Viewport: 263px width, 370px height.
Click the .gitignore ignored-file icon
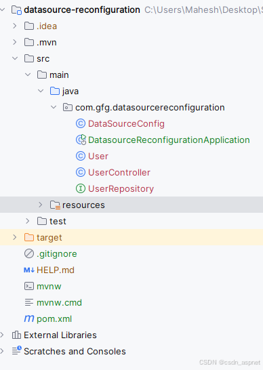[x=29, y=254]
